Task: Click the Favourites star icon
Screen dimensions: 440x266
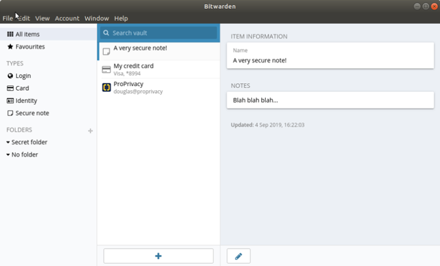Action: click(10, 47)
